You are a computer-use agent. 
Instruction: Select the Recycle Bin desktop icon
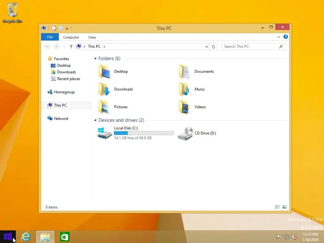click(12, 13)
